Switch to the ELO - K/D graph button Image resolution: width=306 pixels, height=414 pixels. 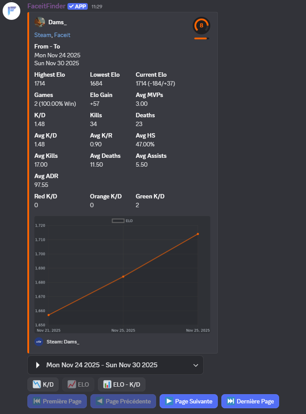click(122, 384)
